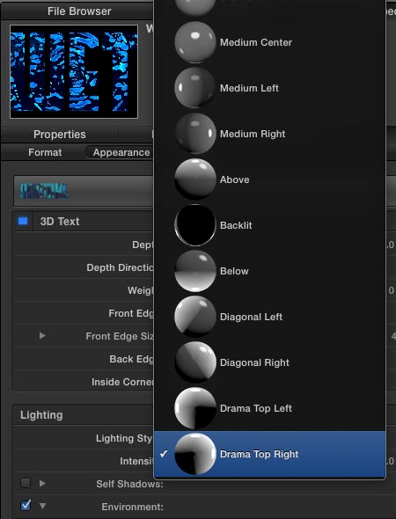Disable the Environment checkbox
The image size is (396, 519).
26,506
